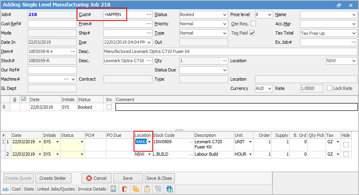This screenshot has width=359, height=195.
Task: Expand the Due date dropdown
Action: point(149,43)
